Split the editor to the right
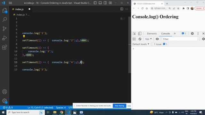 122,9
